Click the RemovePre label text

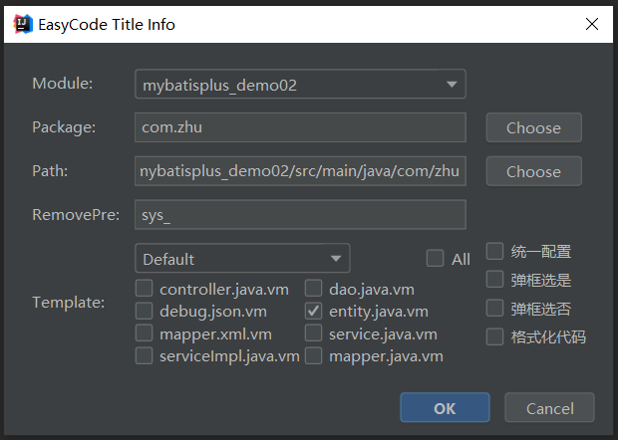click(x=76, y=215)
